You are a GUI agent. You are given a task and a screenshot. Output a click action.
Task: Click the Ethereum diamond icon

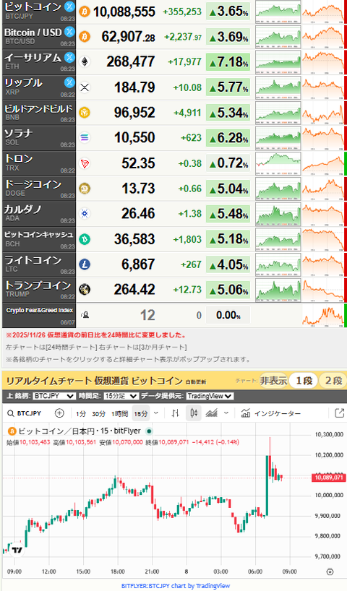click(x=85, y=62)
